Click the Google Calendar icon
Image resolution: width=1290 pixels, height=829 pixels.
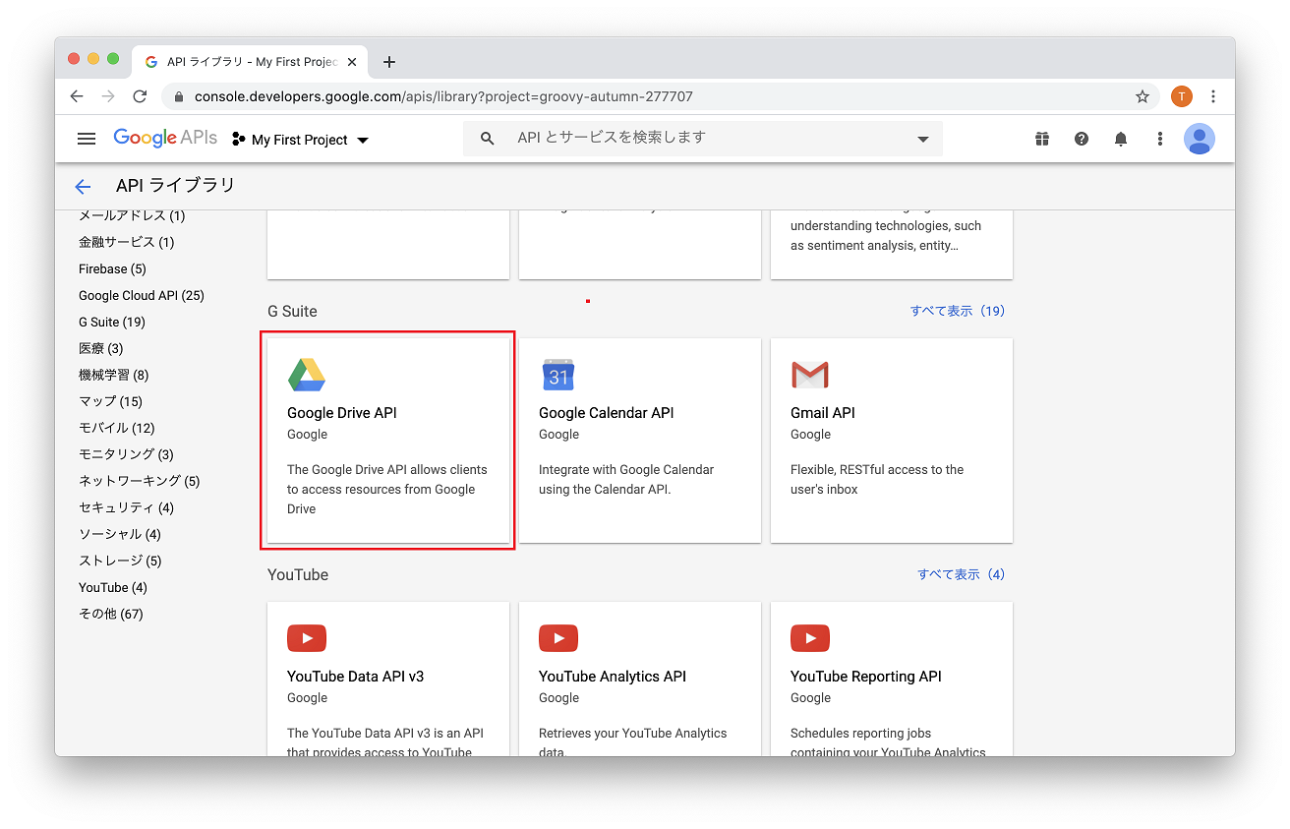(x=558, y=375)
